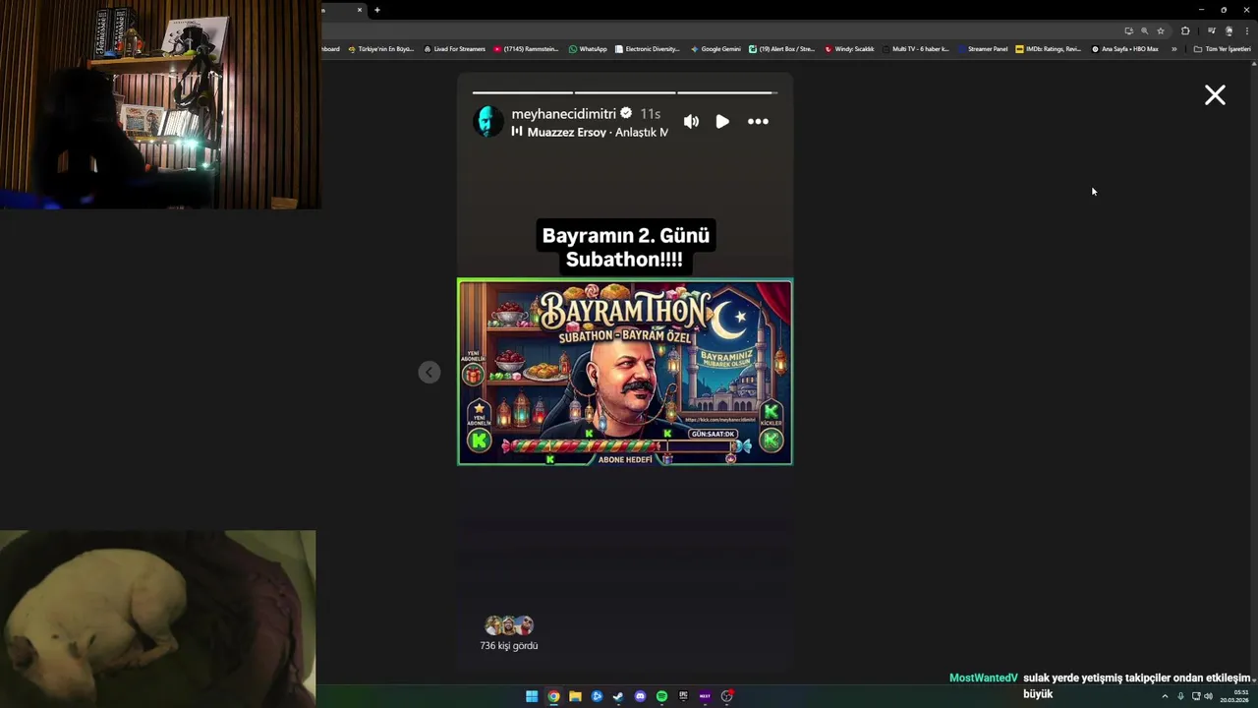The height and width of the screenshot is (708, 1258).
Task: Open the Google Gemini bookmark
Action: [715, 48]
